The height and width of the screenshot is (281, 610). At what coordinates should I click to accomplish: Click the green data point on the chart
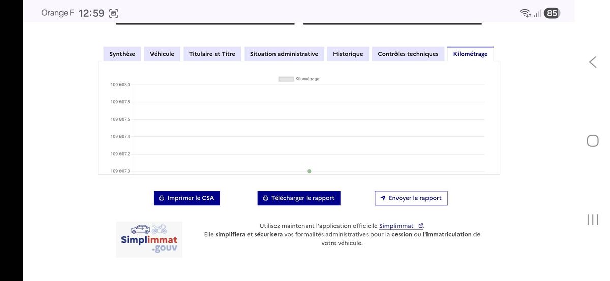(x=309, y=171)
